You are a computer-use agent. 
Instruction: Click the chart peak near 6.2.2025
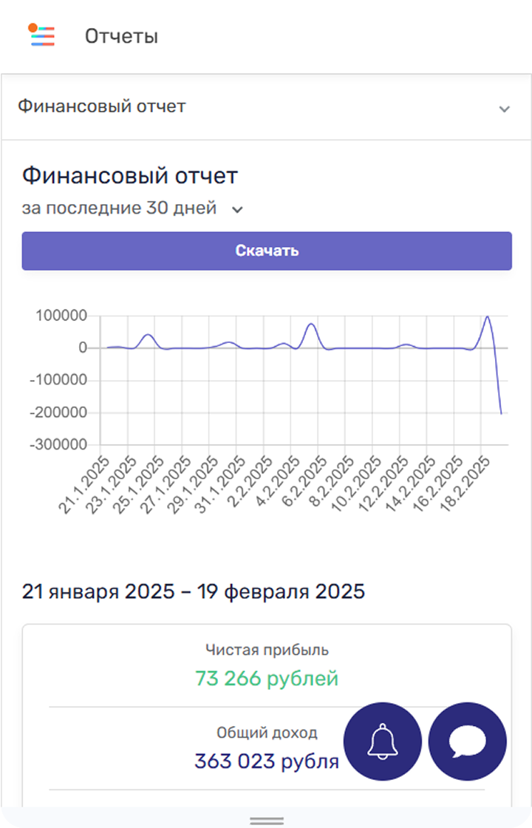pyautogui.click(x=311, y=325)
